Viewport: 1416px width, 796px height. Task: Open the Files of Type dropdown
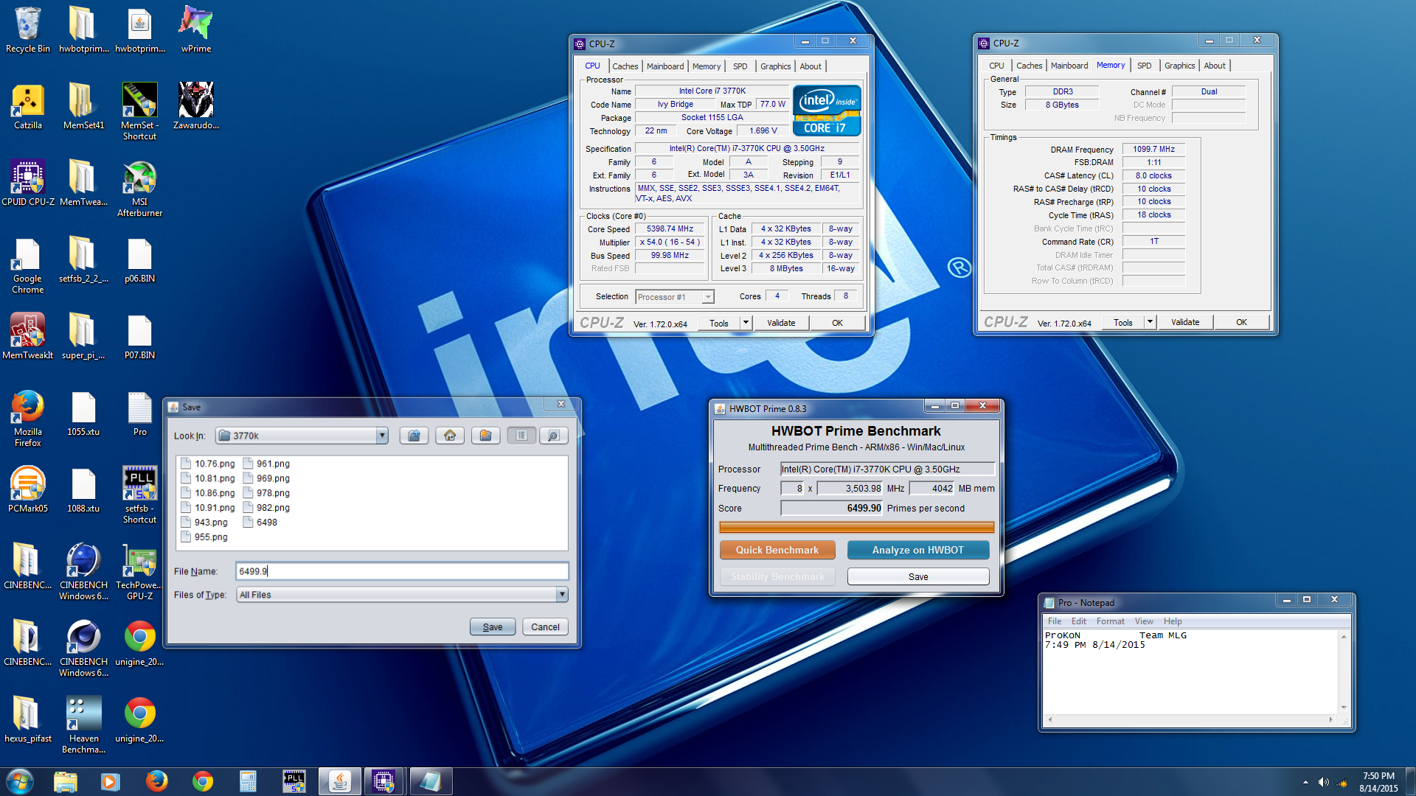tap(562, 595)
